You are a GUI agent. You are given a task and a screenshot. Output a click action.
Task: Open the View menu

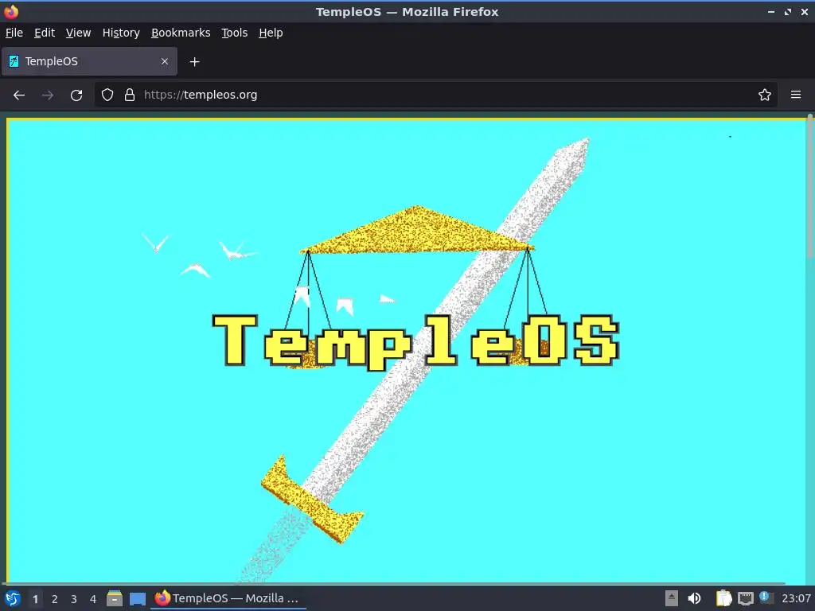click(79, 33)
